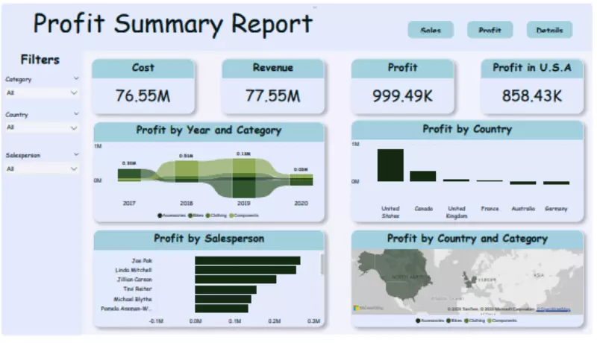The width and height of the screenshot is (597, 343).
Task: Open the Category slicer 'All' dropdown
Action: coord(42,92)
